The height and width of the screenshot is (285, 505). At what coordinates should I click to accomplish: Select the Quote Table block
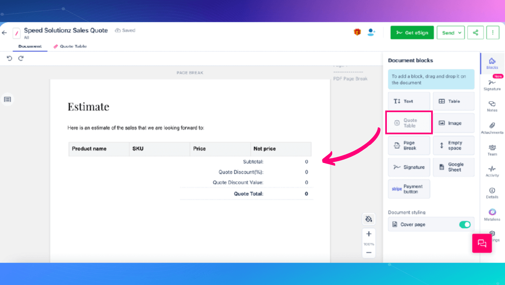[x=409, y=123]
